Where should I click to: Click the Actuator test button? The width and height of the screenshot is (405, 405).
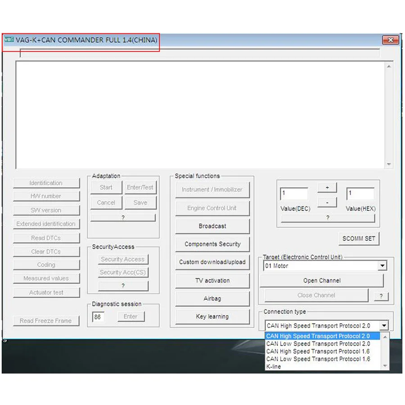pos(46,292)
